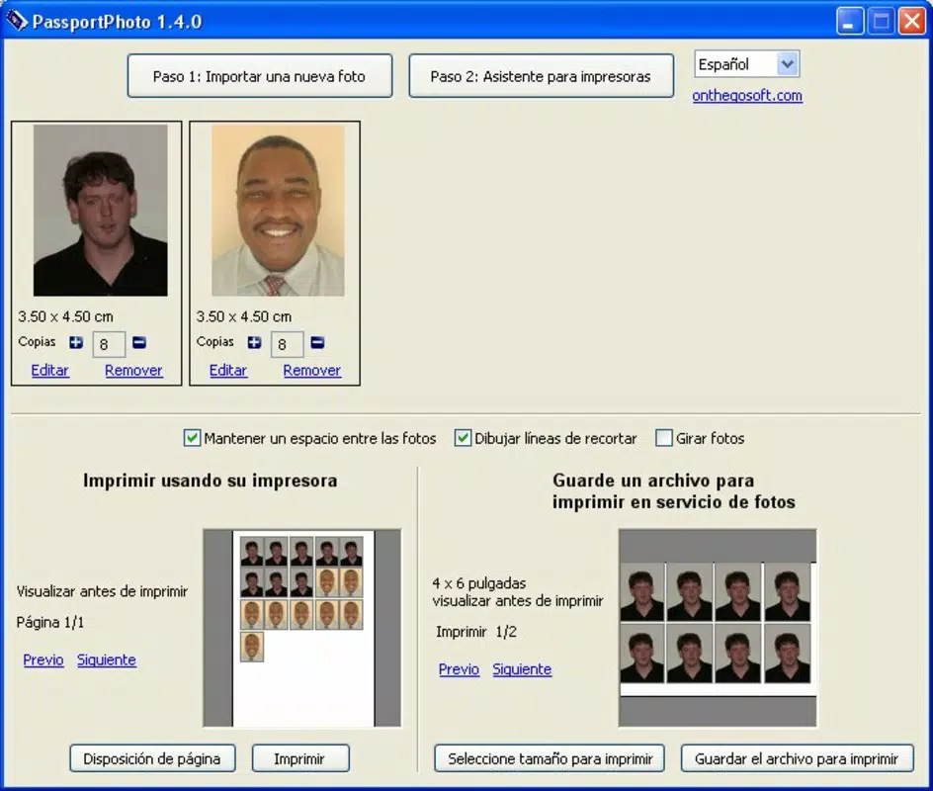Click 'Seleccione tamaño para imprimir'
933x791 pixels.
point(550,758)
